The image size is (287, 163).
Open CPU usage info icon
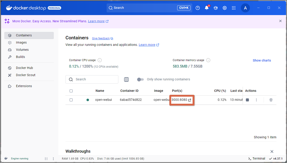pyautogui.click(x=100, y=60)
